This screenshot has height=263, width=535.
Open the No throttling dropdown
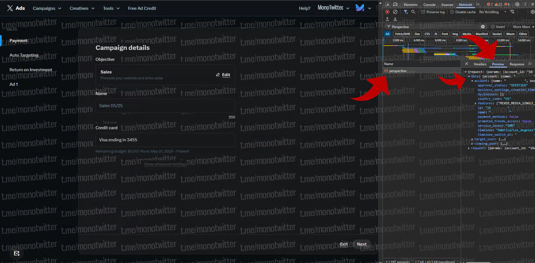(493, 12)
